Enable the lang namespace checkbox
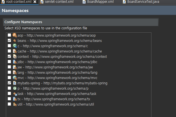The height and width of the screenshot is (117, 176). 9,72
